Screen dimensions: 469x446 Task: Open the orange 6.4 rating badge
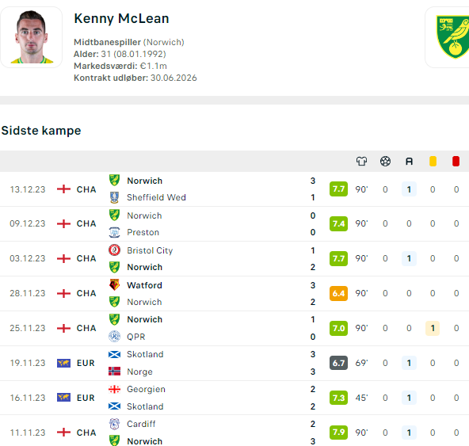coord(338,293)
